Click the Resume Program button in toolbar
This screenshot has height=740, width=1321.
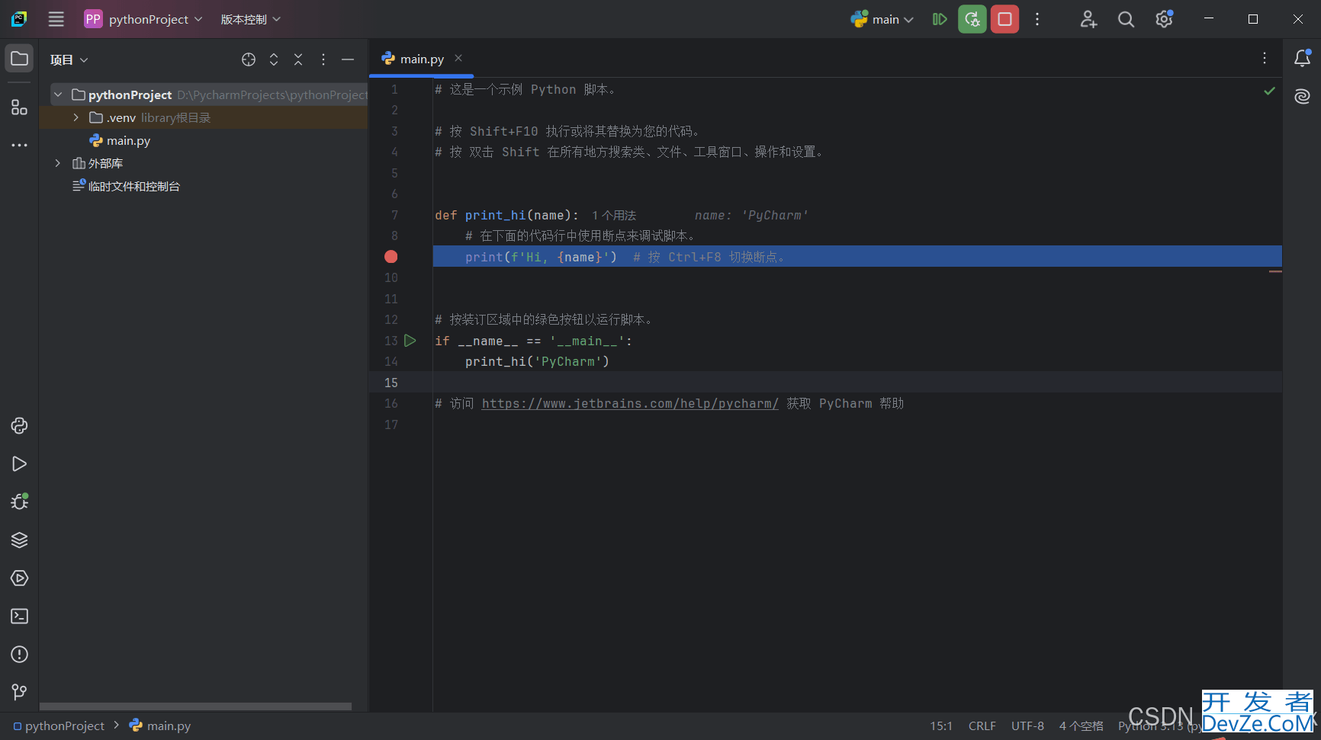[940, 19]
